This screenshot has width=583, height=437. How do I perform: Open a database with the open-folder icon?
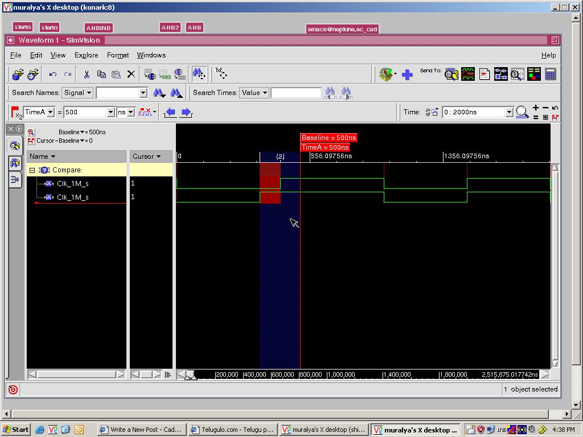(17, 74)
